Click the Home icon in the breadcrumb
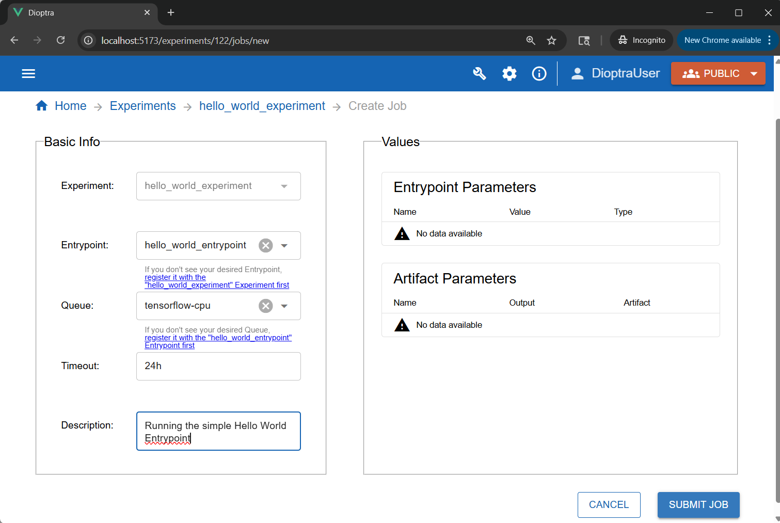The image size is (780, 523). point(42,105)
